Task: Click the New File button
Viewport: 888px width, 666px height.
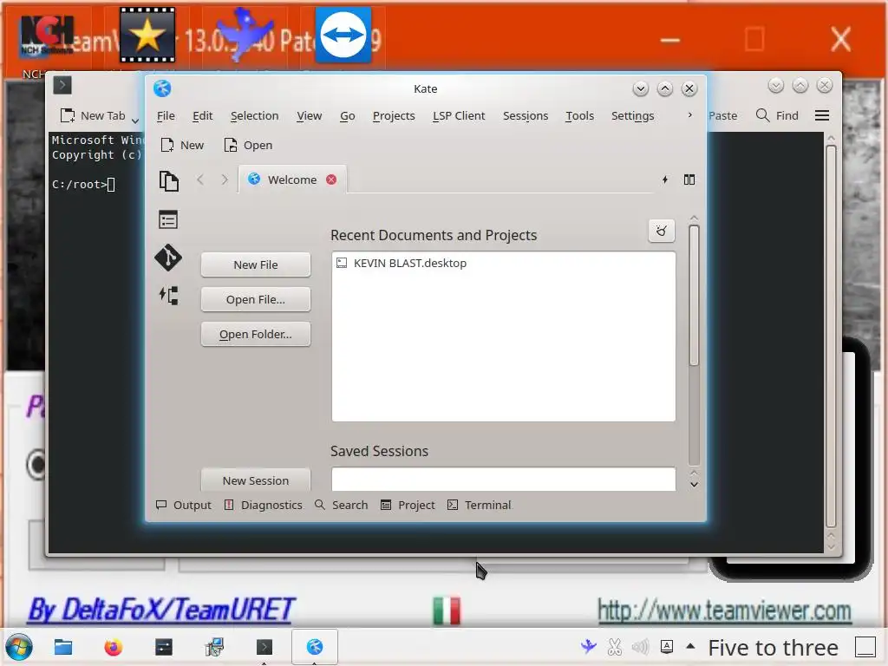Action: 256,264
